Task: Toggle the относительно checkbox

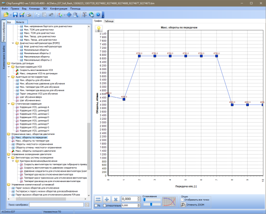Action: (105, 205)
